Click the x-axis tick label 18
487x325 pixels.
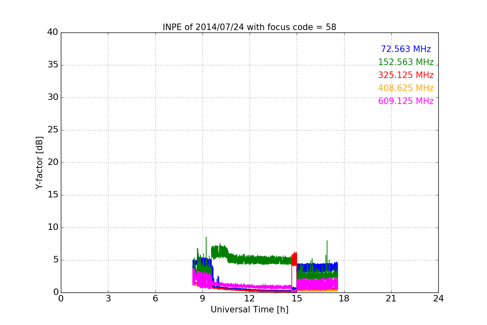pyautogui.click(x=344, y=299)
